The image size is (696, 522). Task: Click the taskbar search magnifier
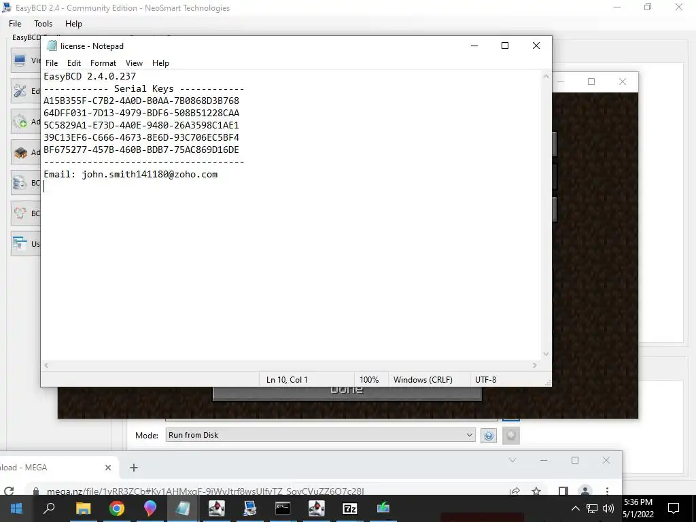49,508
